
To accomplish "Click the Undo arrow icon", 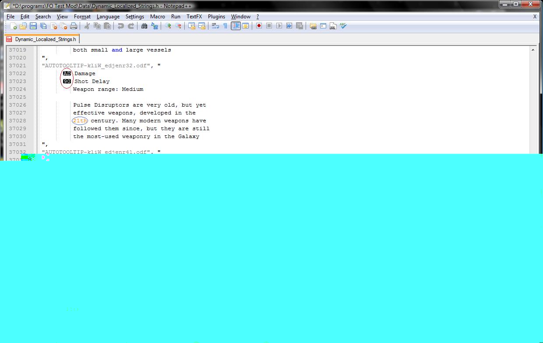I will pos(120,26).
